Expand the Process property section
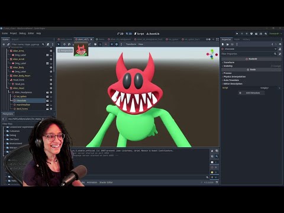 point(251,73)
